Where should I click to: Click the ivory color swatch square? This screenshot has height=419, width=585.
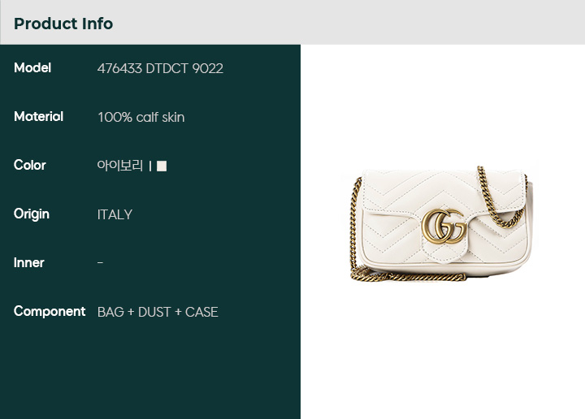click(162, 166)
